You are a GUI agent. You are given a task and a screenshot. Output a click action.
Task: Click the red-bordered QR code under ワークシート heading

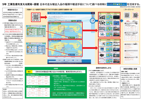tap(135, 15)
